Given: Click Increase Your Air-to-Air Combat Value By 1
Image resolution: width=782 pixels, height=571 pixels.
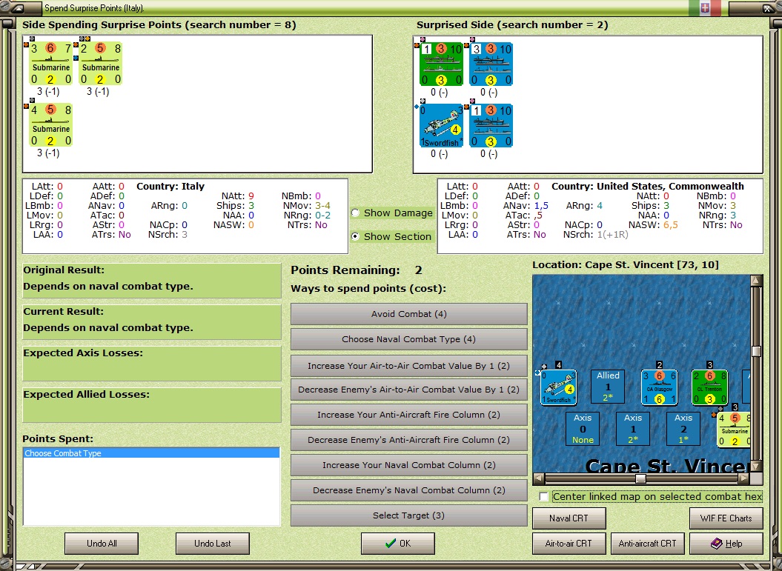Looking at the screenshot, I should pyautogui.click(x=409, y=366).
